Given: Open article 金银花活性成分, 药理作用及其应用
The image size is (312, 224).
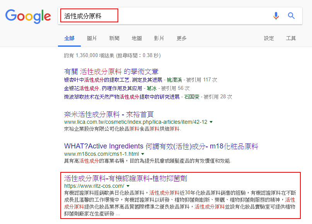Looking at the screenshot, I should [x=103, y=88].
